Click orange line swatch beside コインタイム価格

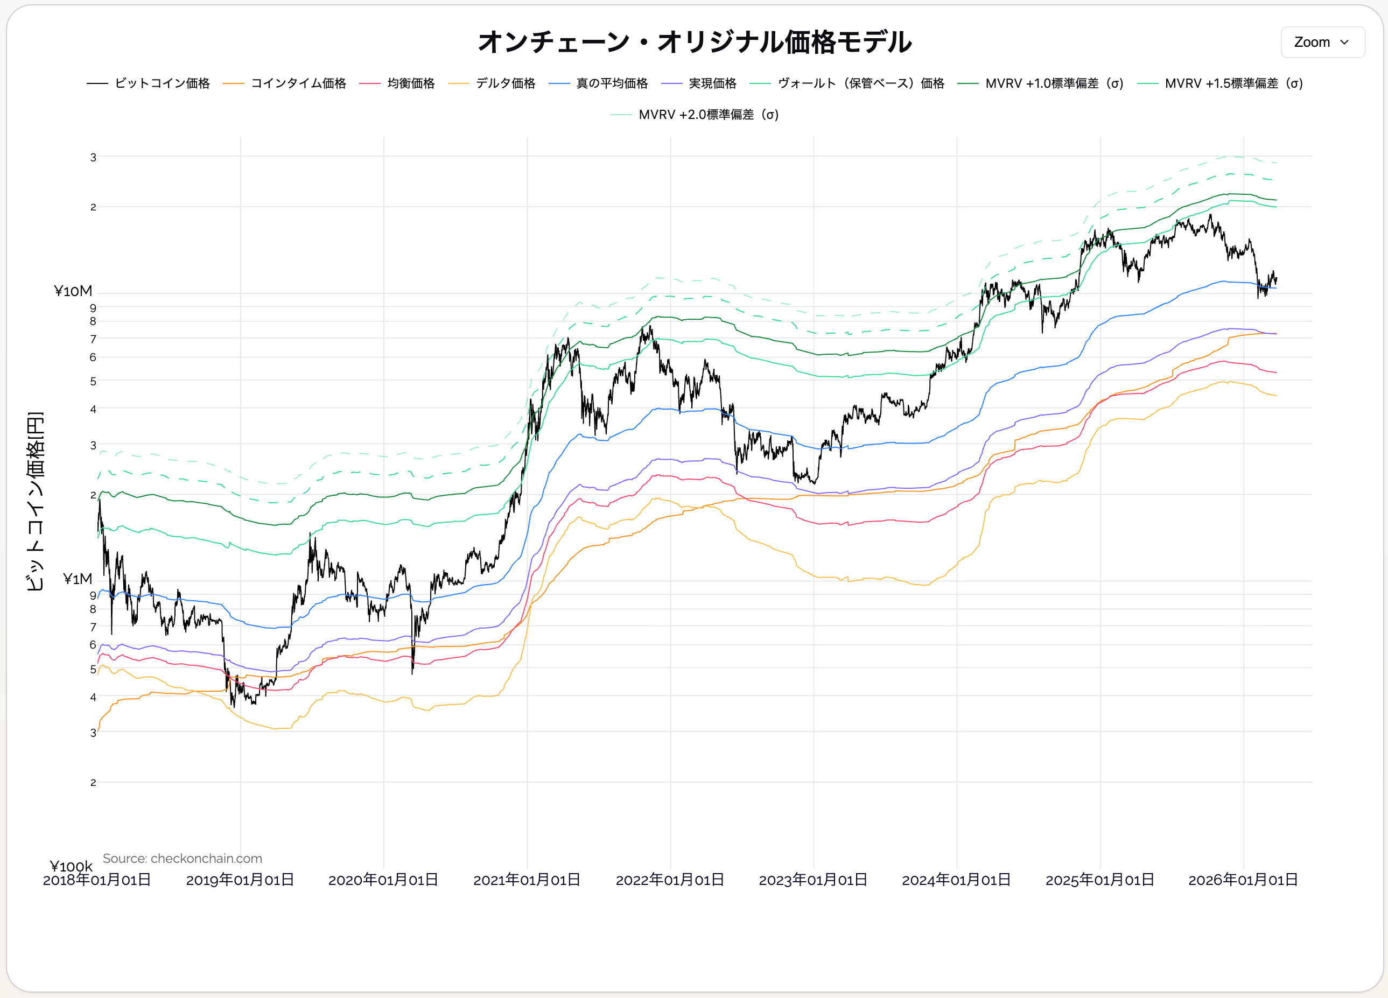233,83
